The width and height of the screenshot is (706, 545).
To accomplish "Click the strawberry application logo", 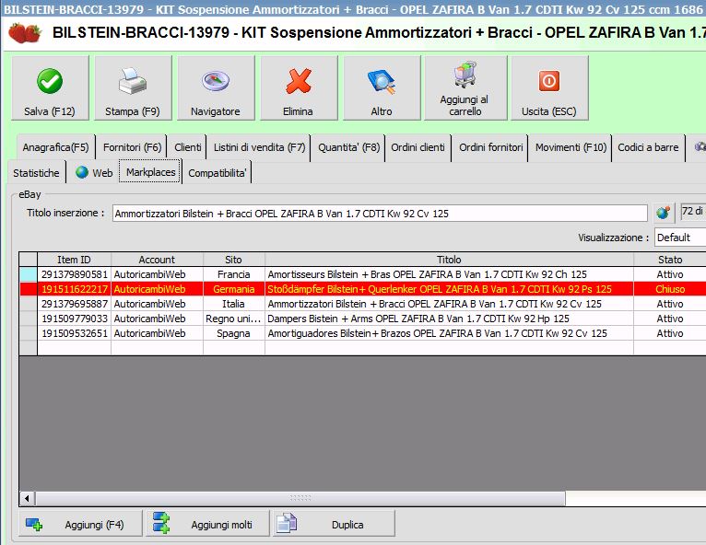I will pyautogui.click(x=25, y=33).
